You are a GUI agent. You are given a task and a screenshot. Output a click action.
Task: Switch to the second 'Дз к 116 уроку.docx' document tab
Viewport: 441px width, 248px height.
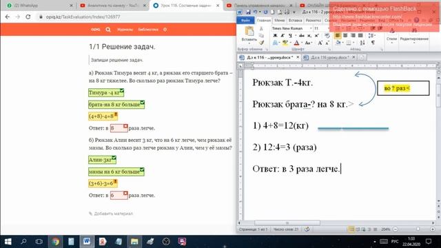tap(329, 57)
